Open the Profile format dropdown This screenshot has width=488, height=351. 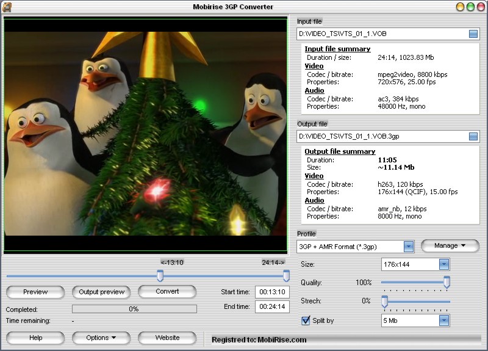[x=409, y=247]
